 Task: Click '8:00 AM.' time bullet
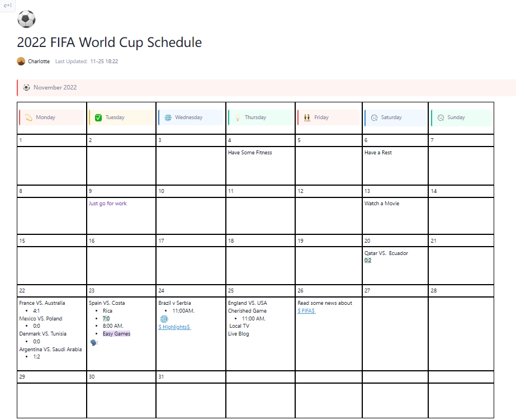coord(113,326)
